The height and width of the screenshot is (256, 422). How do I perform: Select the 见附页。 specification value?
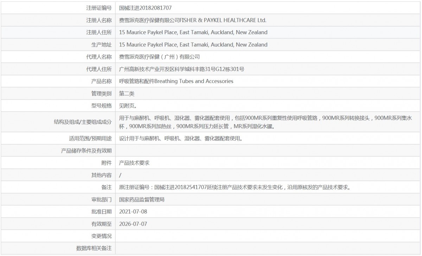coord(128,105)
